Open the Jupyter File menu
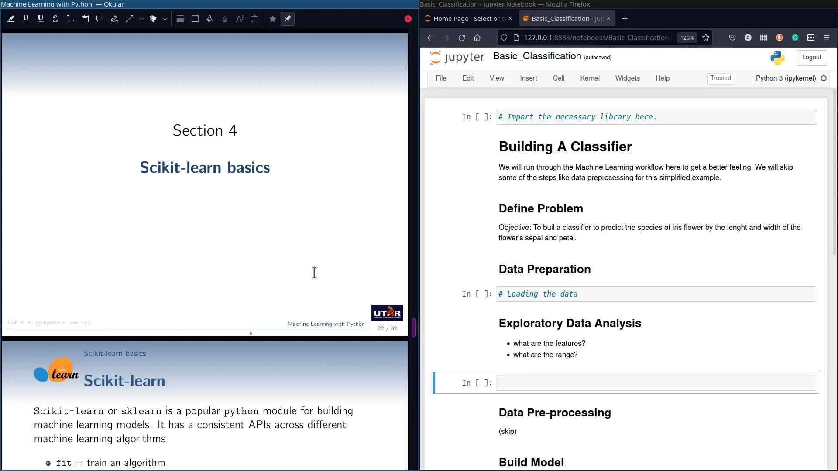838x471 pixels. [441, 78]
